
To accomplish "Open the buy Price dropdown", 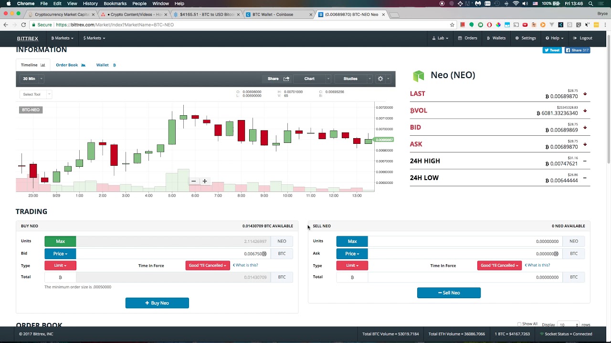I will [x=60, y=253].
